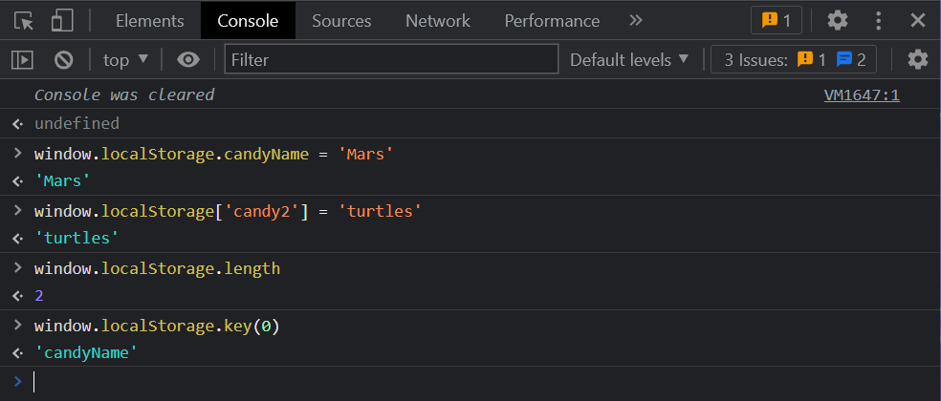Click the 'Console was cleared' message
Image resolution: width=941 pixels, height=401 pixels.
tap(124, 95)
